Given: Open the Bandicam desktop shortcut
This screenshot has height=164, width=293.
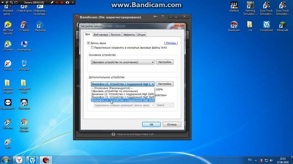Looking at the screenshot, I should (234, 26).
